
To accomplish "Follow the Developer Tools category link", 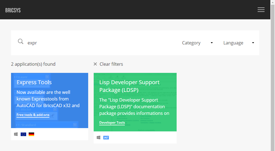I will (x=112, y=123).
